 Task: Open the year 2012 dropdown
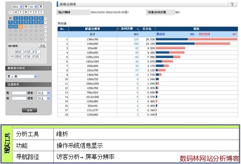(17, 7)
